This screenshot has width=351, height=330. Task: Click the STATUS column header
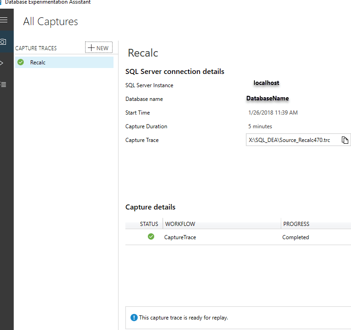(149, 224)
